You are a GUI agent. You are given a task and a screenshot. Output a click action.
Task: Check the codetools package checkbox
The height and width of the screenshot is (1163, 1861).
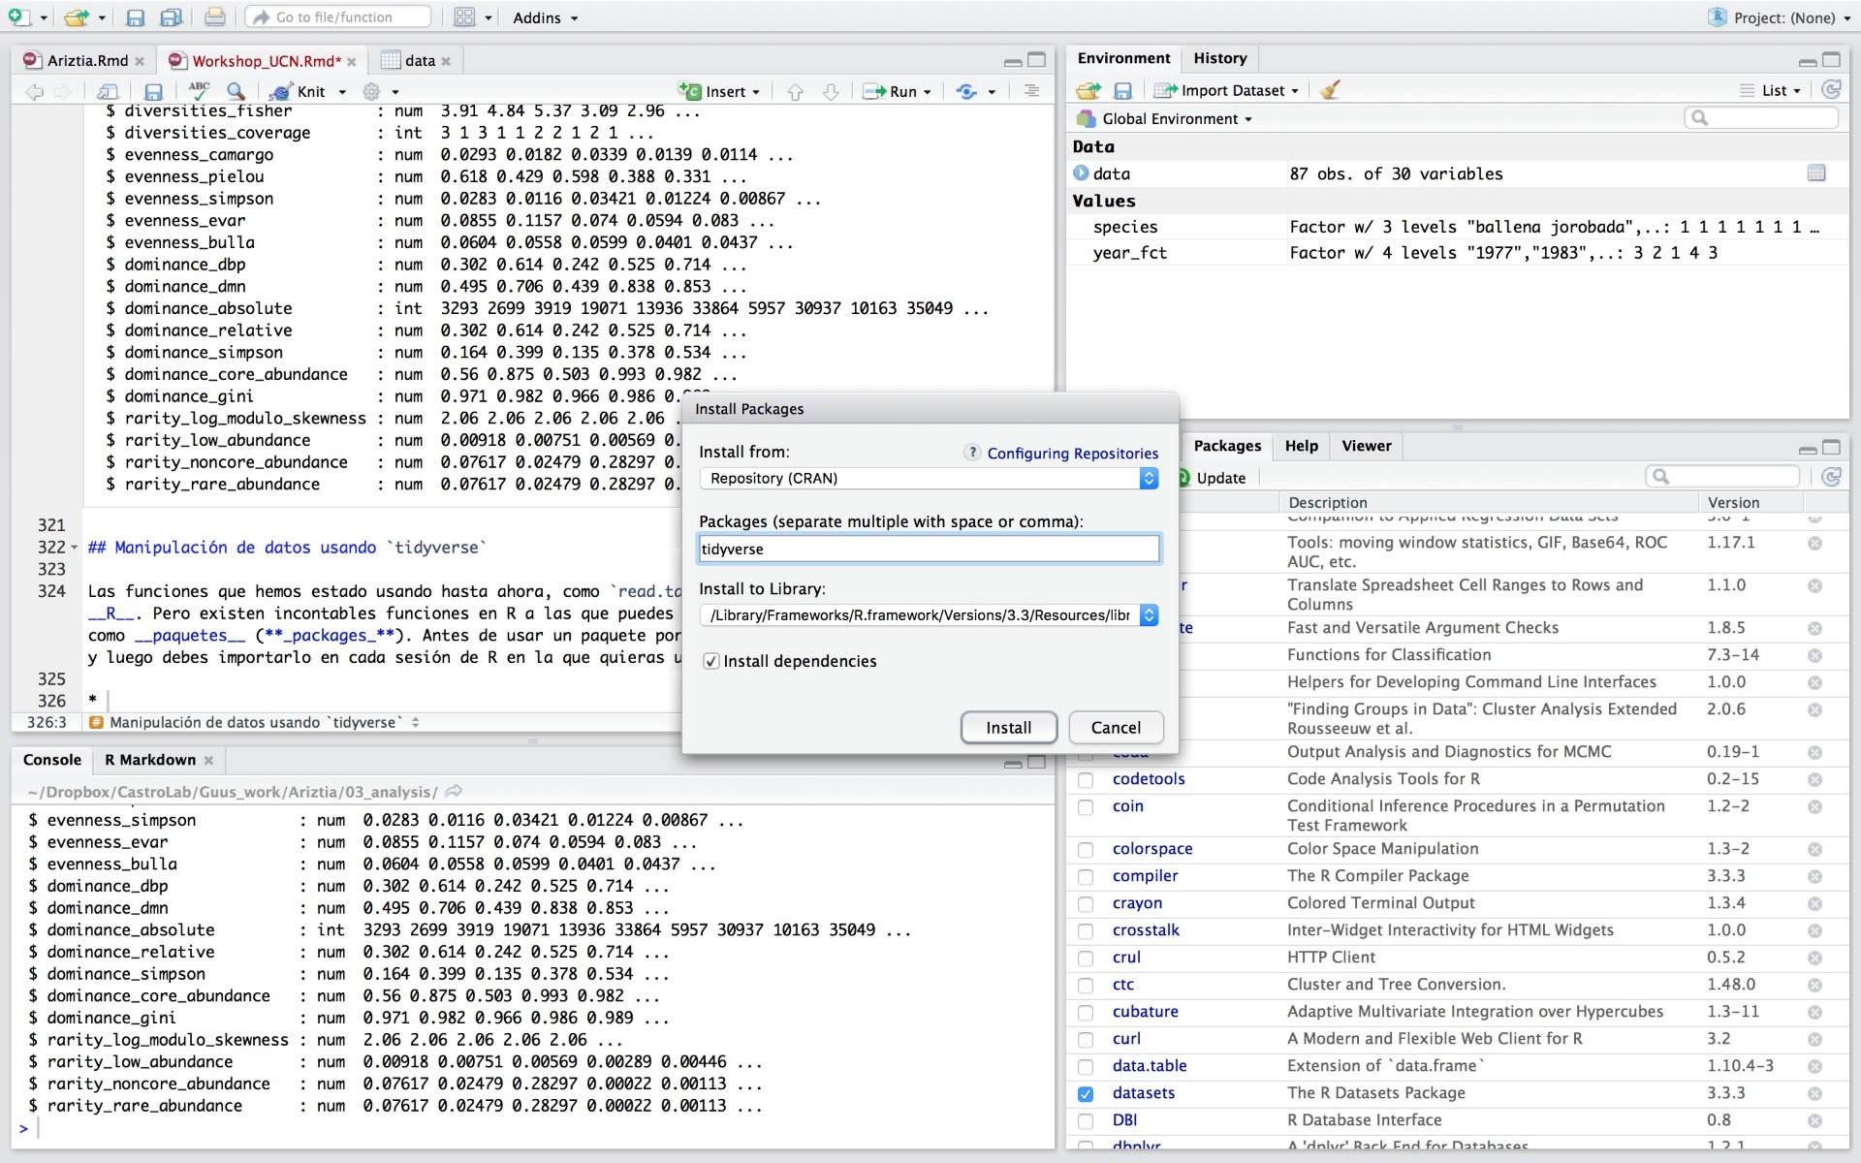pos(1086,779)
